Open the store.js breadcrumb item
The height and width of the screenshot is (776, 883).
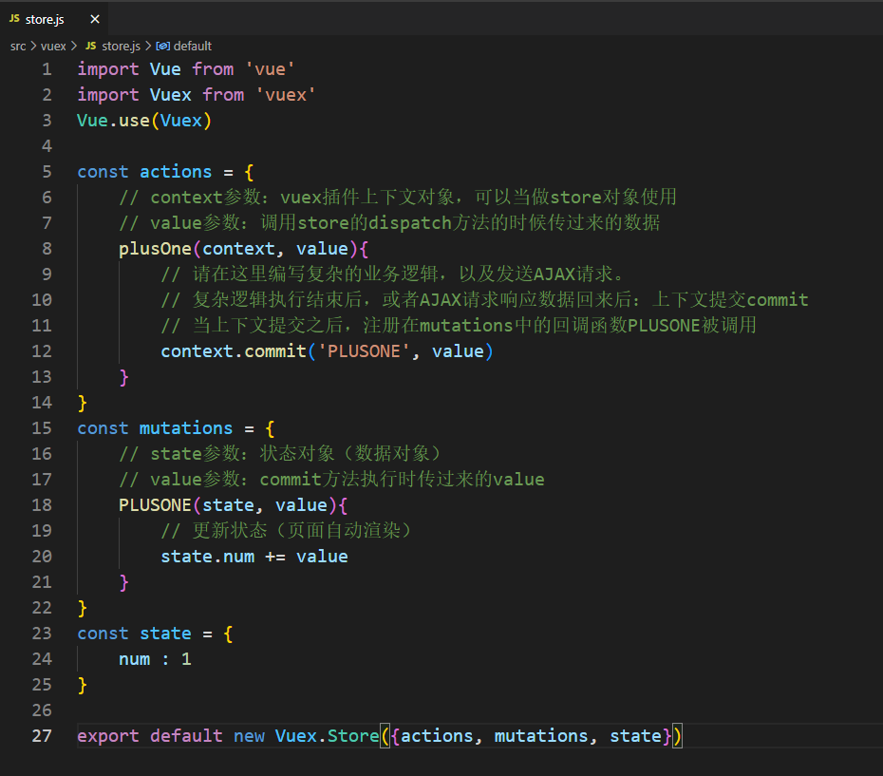tap(122, 47)
